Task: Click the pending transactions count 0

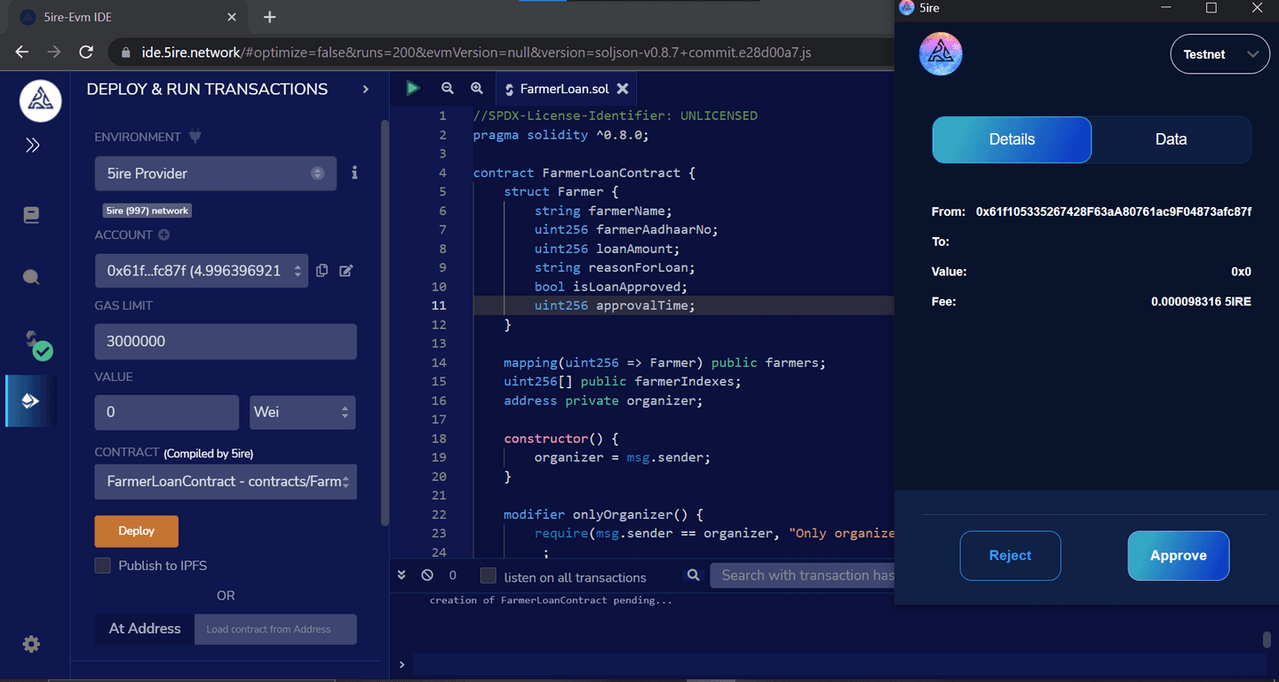Action: coord(453,575)
